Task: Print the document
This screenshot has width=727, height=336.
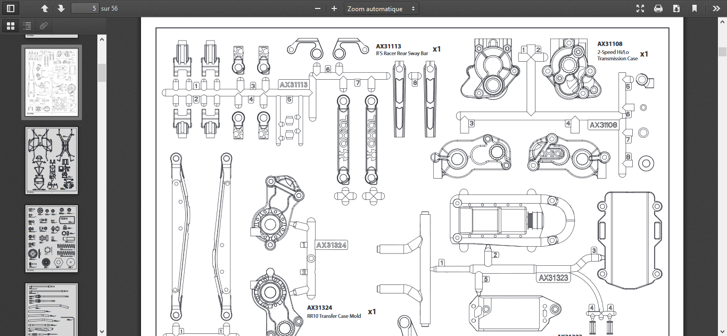Action: click(658, 9)
